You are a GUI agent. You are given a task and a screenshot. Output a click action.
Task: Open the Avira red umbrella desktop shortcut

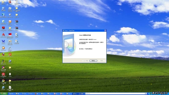(x=3, y=75)
